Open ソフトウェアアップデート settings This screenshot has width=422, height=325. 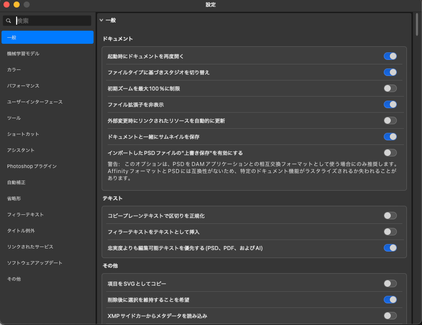point(35,263)
